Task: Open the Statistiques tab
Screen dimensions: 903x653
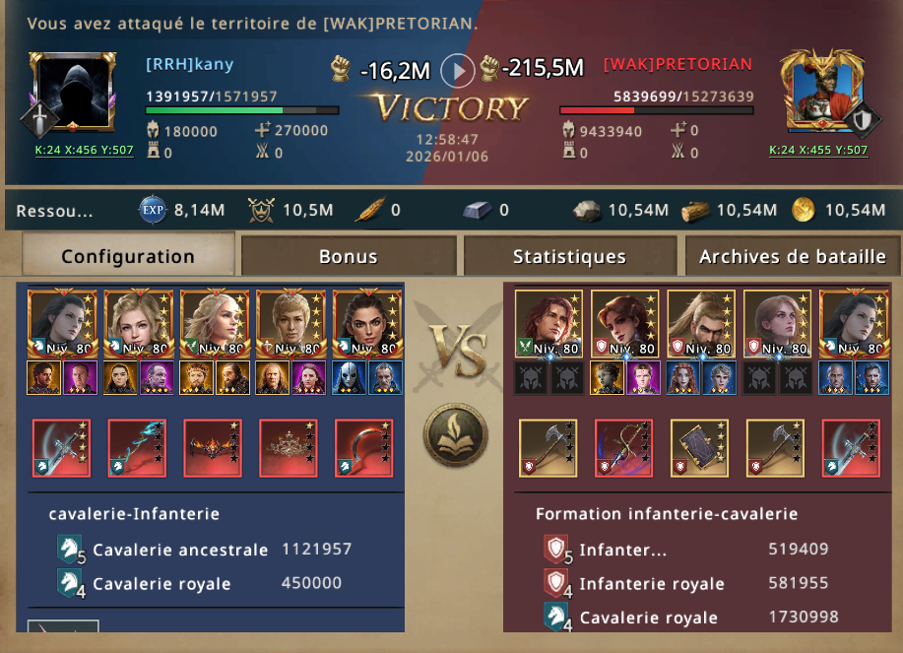Action: click(x=569, y=256)
